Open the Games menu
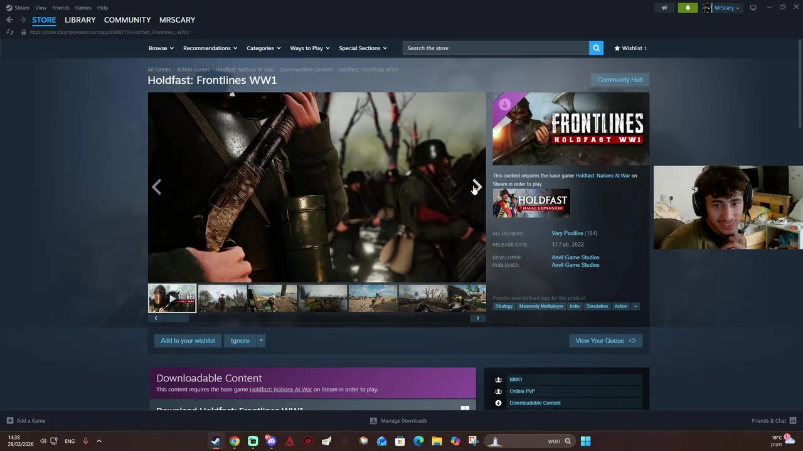The width and height of the screenshot is (803, 451). coord(83,8)
